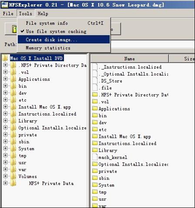Select the Library folder icon in file list
This screenshot has width=195, height=208.
click(95, 150)
